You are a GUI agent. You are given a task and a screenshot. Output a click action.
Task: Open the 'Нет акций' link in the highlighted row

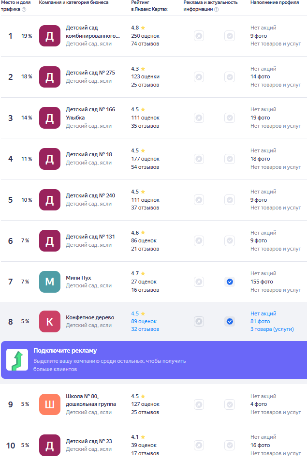263,313
